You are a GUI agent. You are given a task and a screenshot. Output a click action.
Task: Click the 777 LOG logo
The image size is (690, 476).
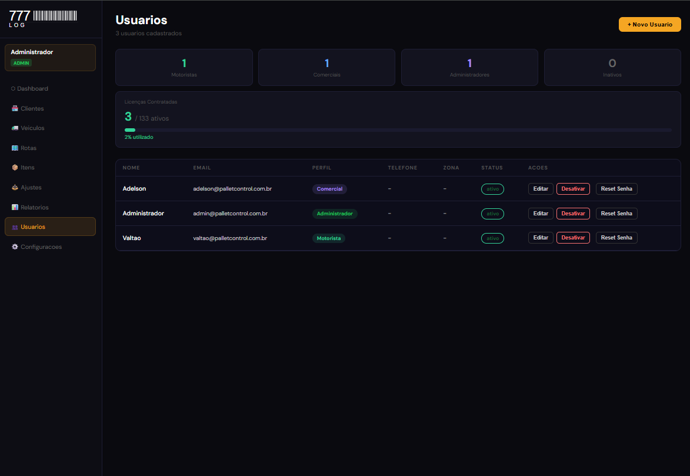[43, 18]
